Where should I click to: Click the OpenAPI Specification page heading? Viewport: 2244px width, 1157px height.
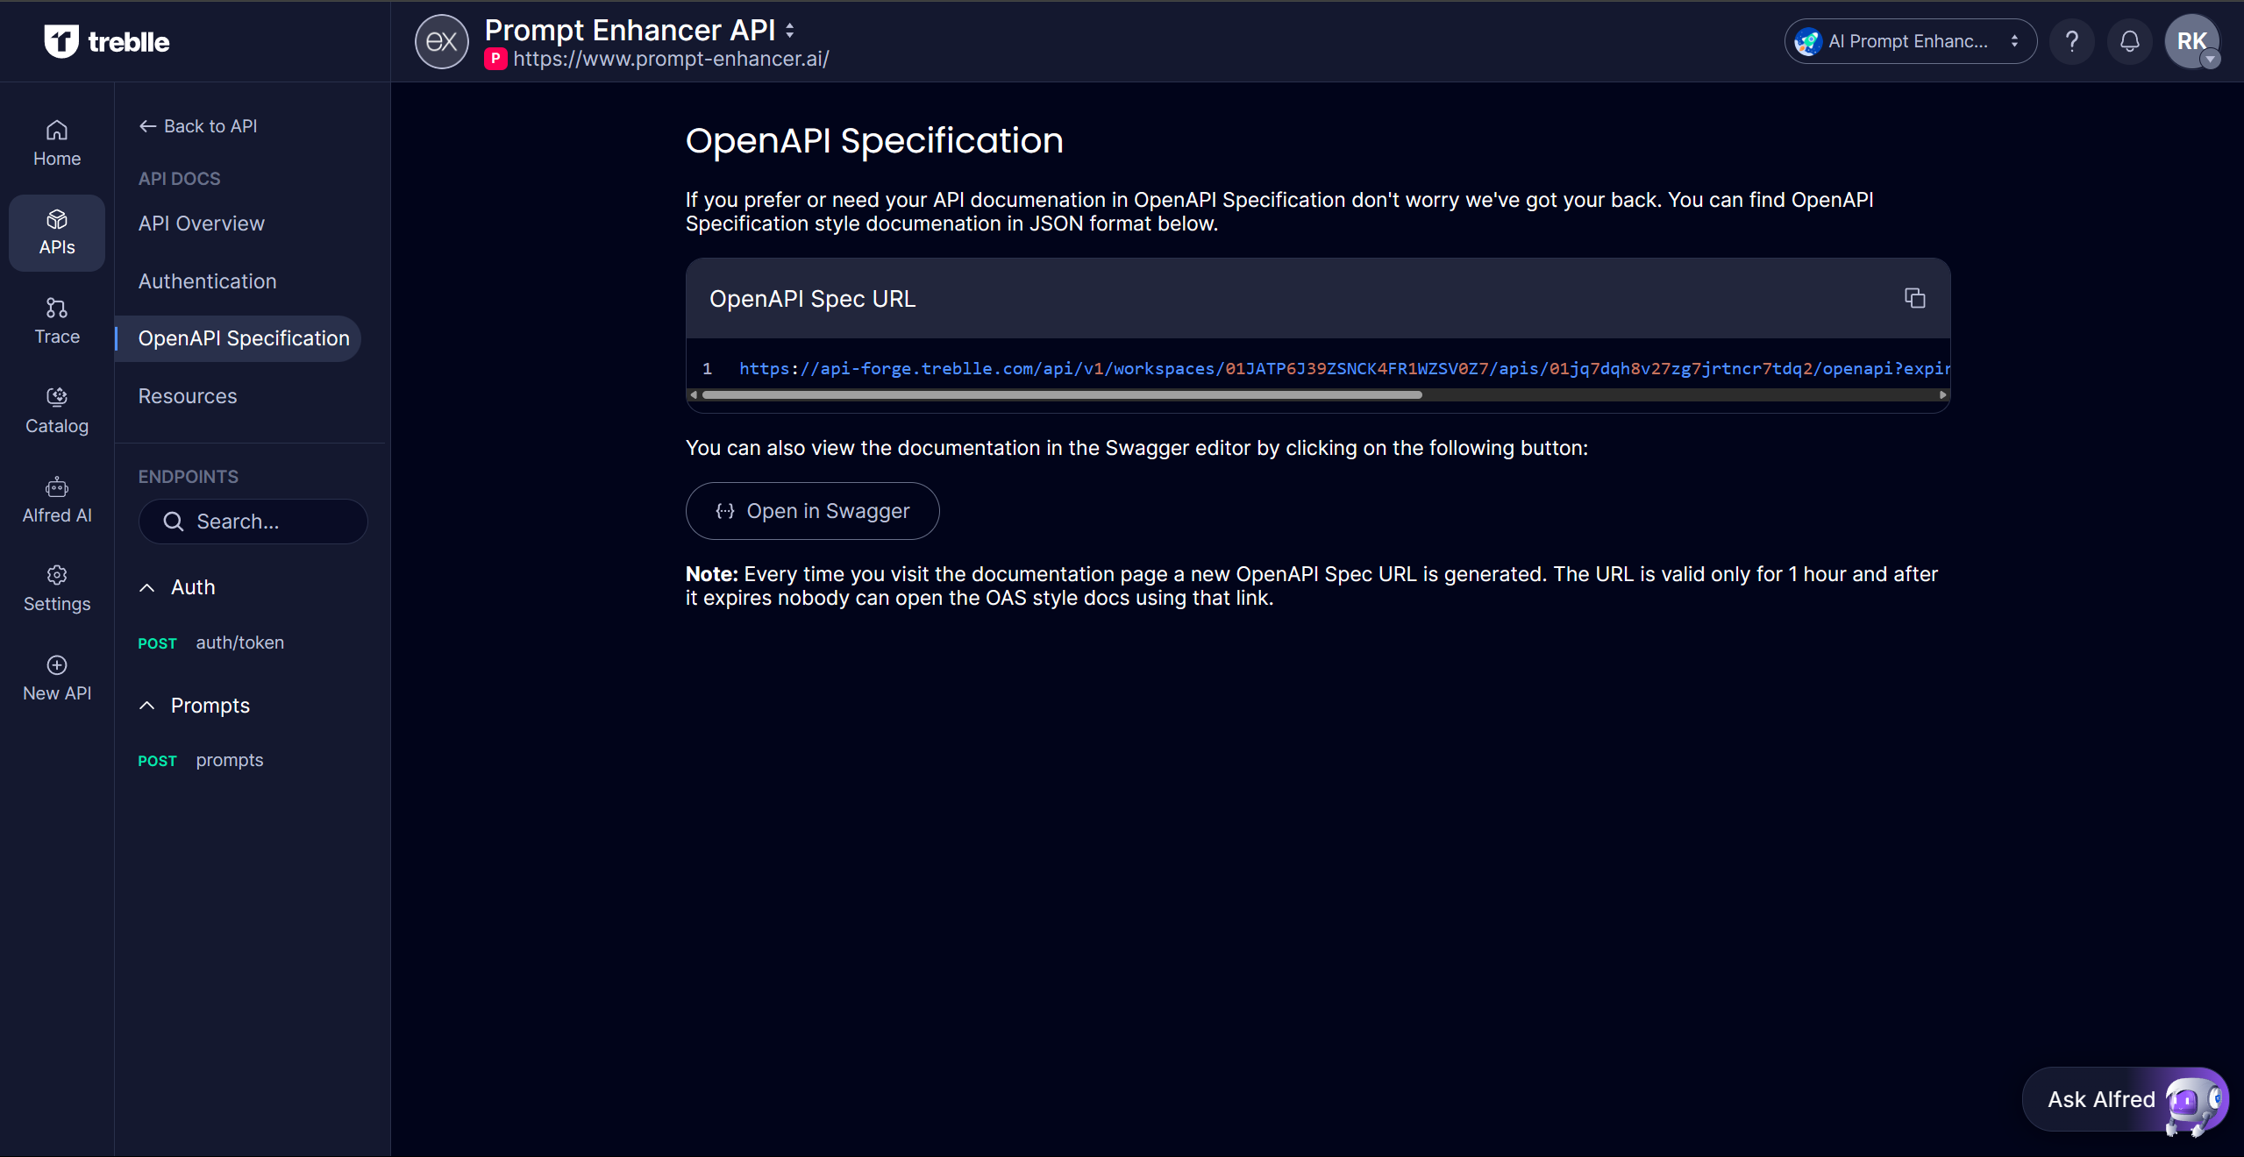[x=874, y=140]
